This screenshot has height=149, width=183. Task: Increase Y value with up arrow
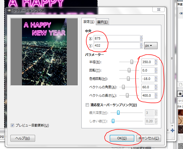[x=141, y=44]
